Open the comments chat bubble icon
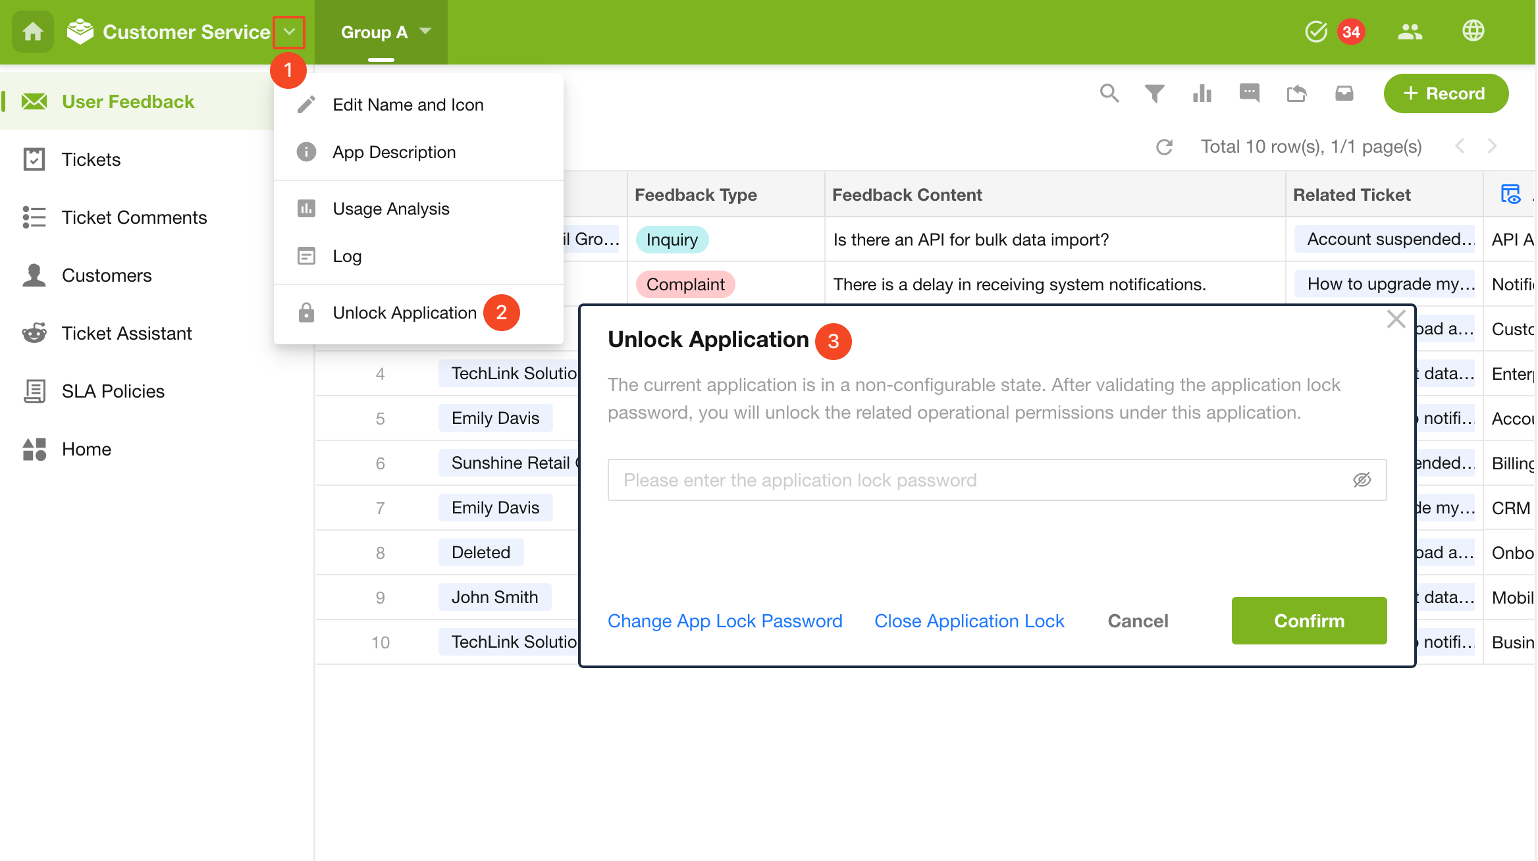 coord(1249,93)
